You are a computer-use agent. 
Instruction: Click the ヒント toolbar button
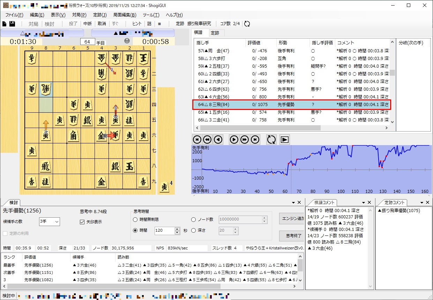click(137, 24)
